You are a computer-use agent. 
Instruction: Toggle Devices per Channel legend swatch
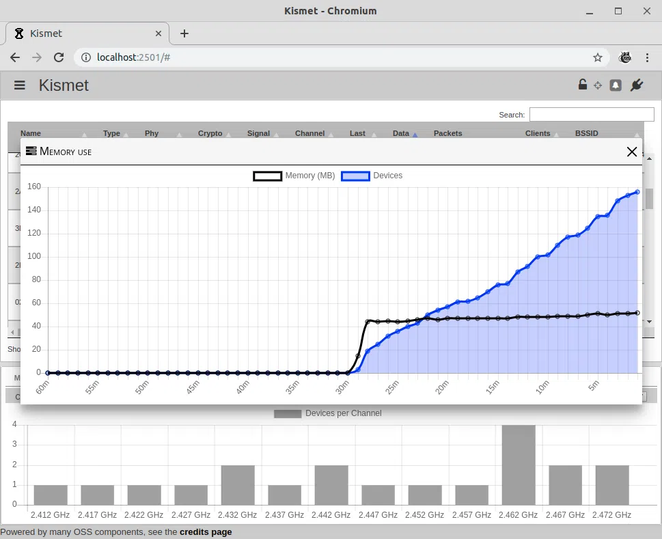coord(288,413)
